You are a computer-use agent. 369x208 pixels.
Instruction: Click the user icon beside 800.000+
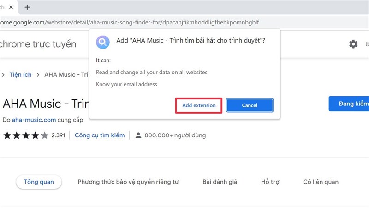(x=138, y=135)
